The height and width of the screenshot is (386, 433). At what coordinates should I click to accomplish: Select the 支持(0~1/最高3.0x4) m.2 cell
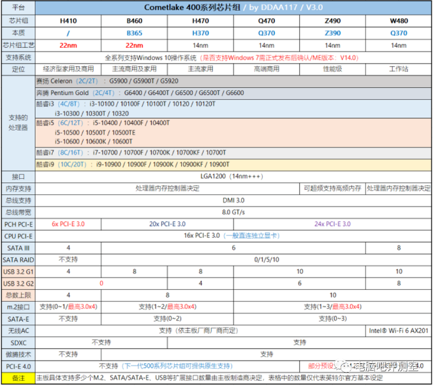(68, 307)
